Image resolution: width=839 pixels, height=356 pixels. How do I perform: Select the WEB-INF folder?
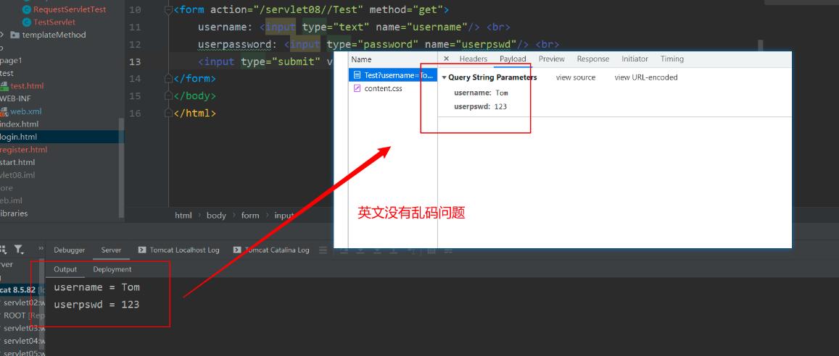(x=15, y=98)
